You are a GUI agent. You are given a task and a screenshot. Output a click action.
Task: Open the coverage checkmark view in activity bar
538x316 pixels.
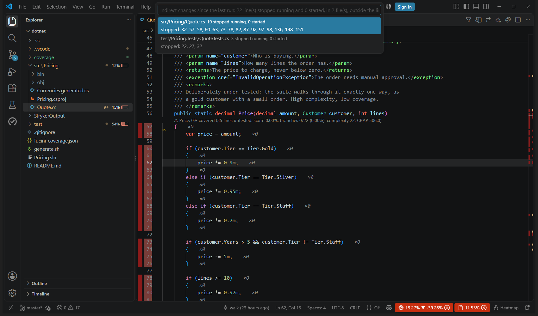[x=12, y=122]
